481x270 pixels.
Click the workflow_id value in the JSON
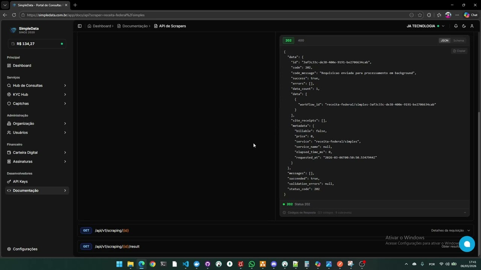[381, 105]
